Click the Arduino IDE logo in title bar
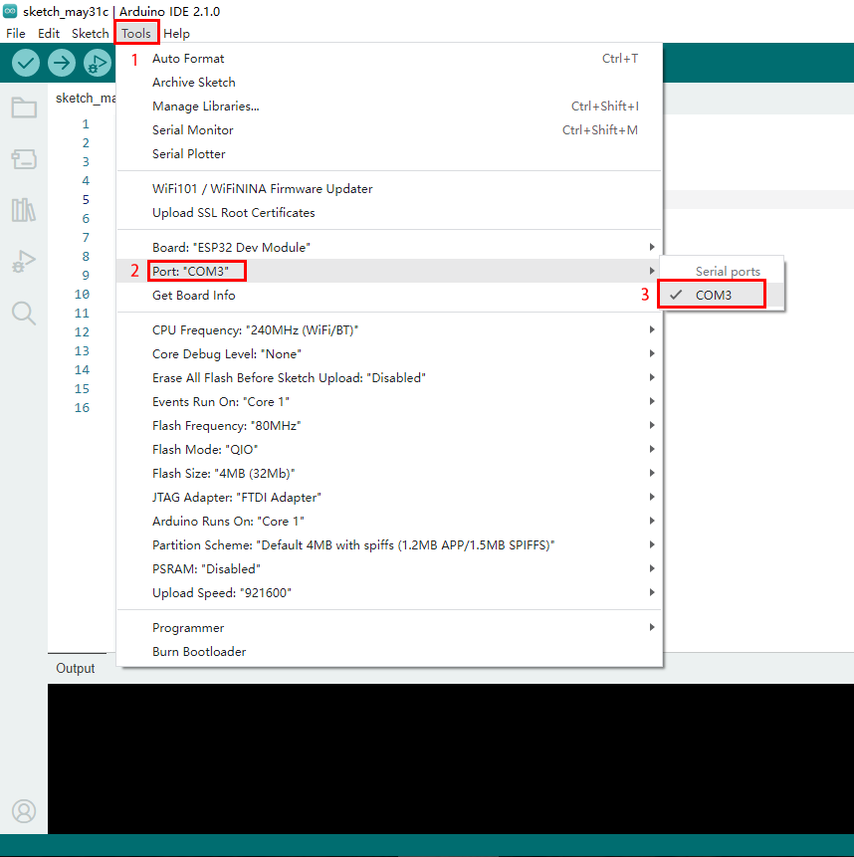 [10, 11]
